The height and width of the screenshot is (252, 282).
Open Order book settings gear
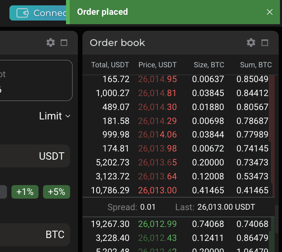click(x=251, y=43)
